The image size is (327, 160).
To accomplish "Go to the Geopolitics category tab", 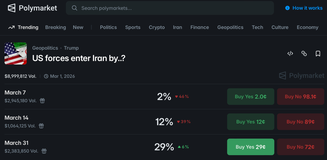I will (230, 27).
